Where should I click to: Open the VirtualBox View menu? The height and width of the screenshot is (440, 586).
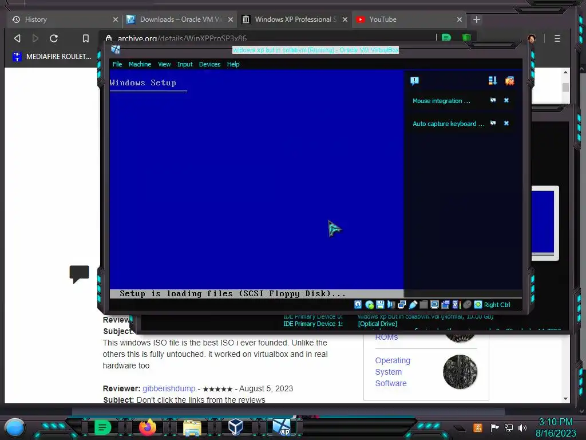164,64
